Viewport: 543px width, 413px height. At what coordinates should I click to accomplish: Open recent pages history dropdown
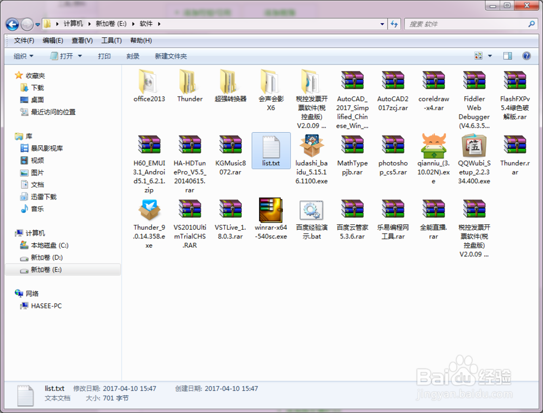[38, 24]
